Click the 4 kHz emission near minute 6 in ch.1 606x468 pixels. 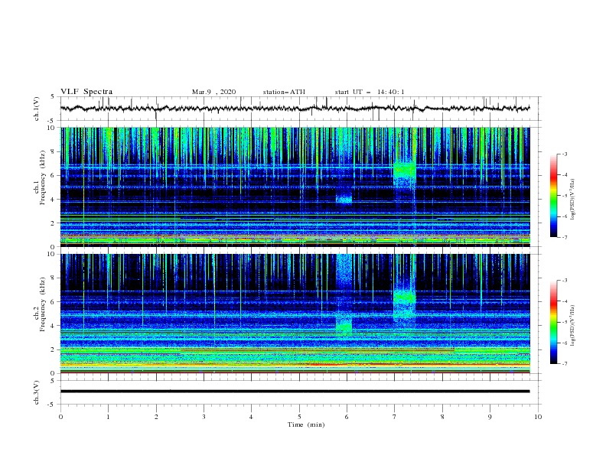click(344, 200)
